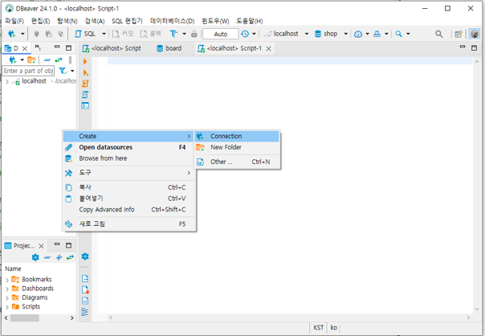Select the localhost connection in navigator

34,81
